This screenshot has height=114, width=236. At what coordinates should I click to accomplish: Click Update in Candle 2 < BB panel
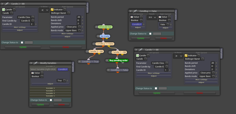23,47
